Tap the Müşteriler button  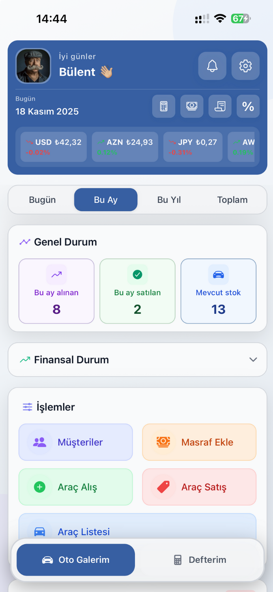point(75,442)
